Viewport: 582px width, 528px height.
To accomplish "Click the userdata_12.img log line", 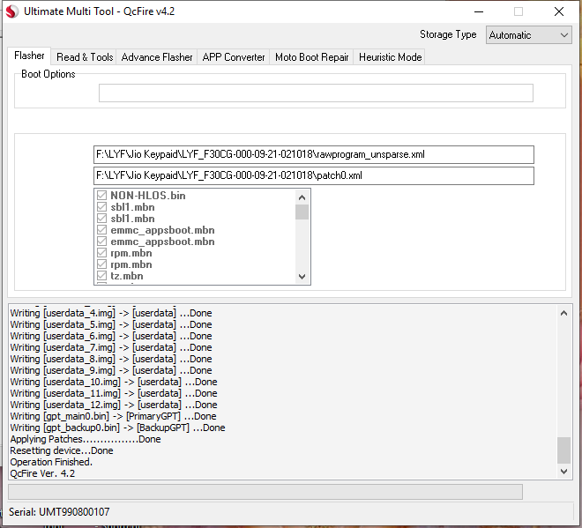I will [114, 405].
